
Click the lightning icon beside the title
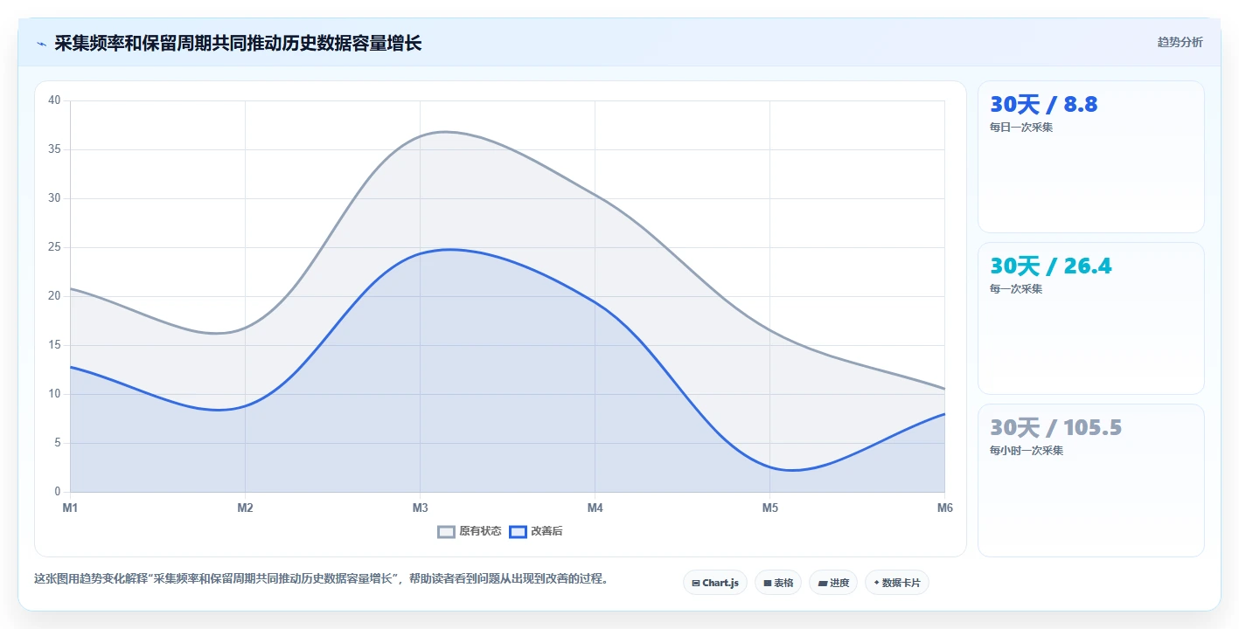(41, 44)
